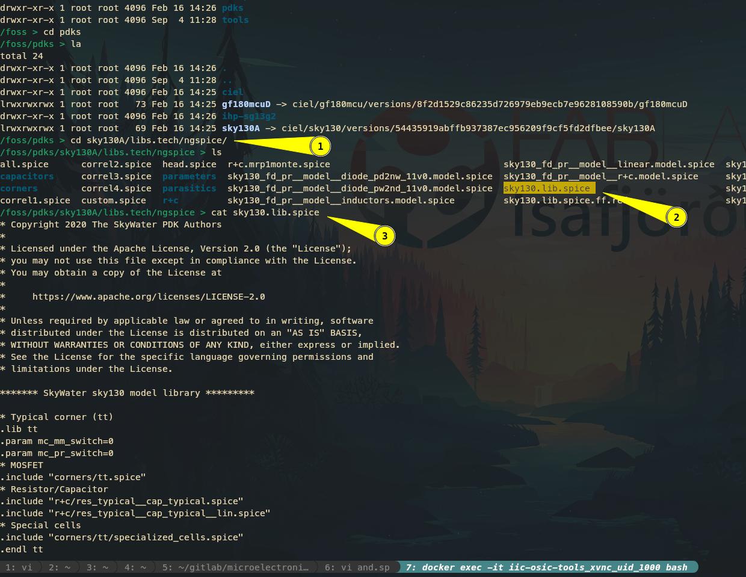Viewport: 746px width, 577px height.
Task: Click the highlighted sky130.lib.spice filename
Action: click(547, 188)
